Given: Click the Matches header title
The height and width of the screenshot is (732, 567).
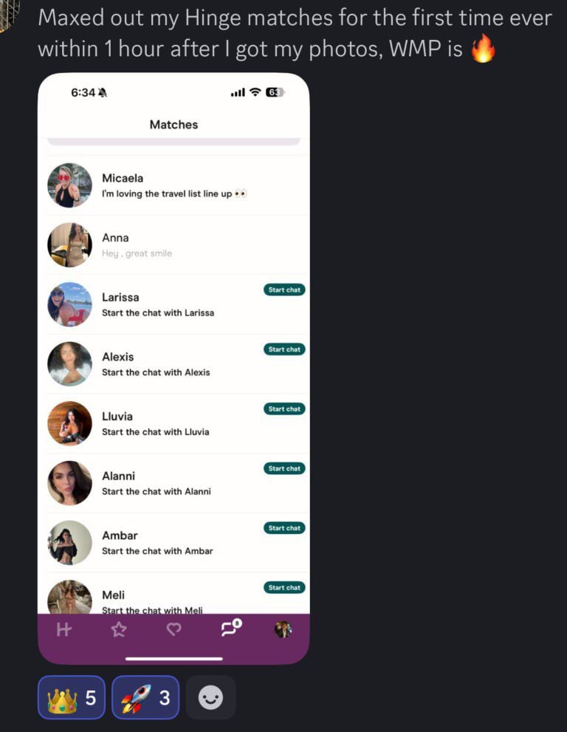Looking at the screenshot, I should tap(173, 125).
